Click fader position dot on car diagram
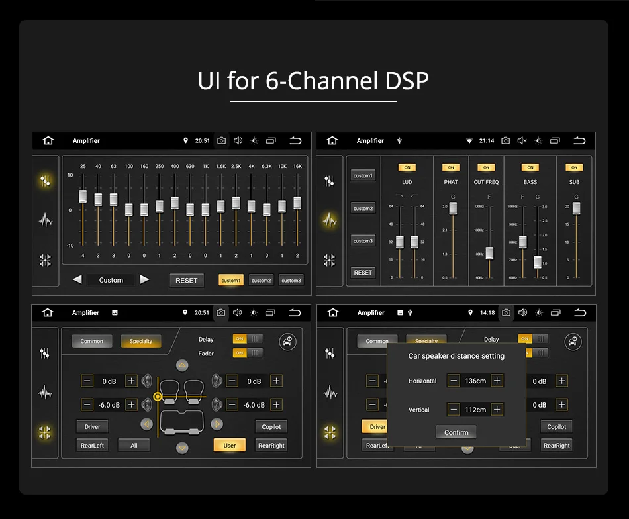The height and width of the screenshot is (519, 629). pyautogui.click(x=158, y=397)
